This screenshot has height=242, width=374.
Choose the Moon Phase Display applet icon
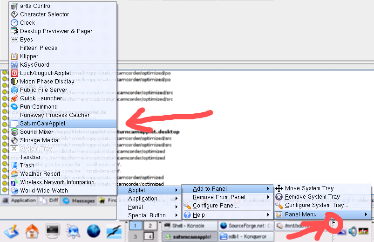[14, 82]
